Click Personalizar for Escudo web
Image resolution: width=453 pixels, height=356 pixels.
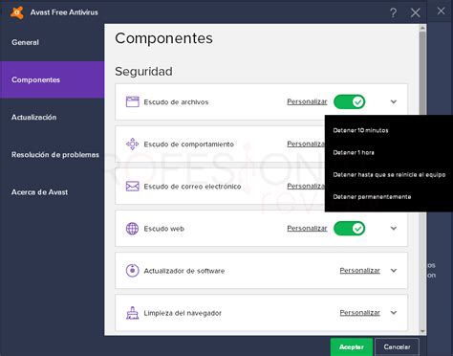tap(307, 229)
